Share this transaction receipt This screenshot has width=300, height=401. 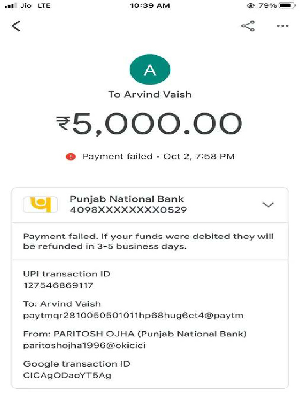[248, 26]
